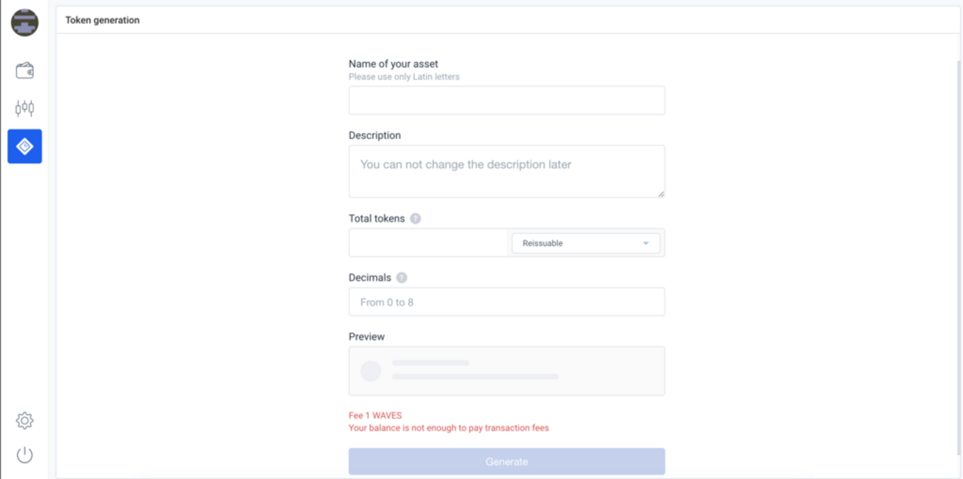Click the Decimals input field
Image resolution: width=963 pixels, height=479 pixels.
click(x=506, y=302)
